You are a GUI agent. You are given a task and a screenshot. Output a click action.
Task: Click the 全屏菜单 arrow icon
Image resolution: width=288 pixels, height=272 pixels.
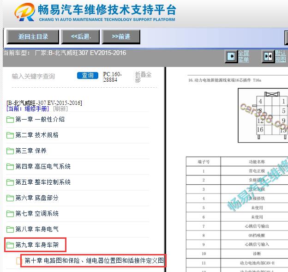[231, 56]
